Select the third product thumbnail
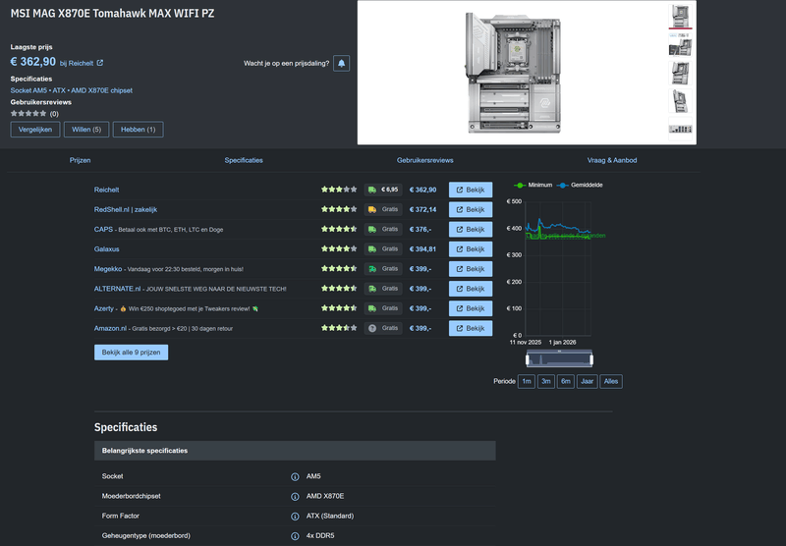 (x=680, y=73)
